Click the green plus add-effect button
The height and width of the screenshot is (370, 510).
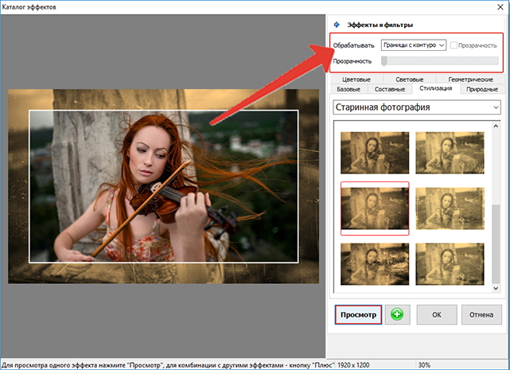coord(397,314)
